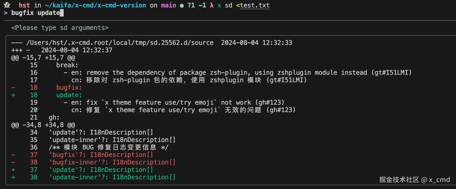This screenshot has height=189, width=456.
Task: Place cursor in the bugfix update input
Action: pyautogui.click(x=36, y=13)
